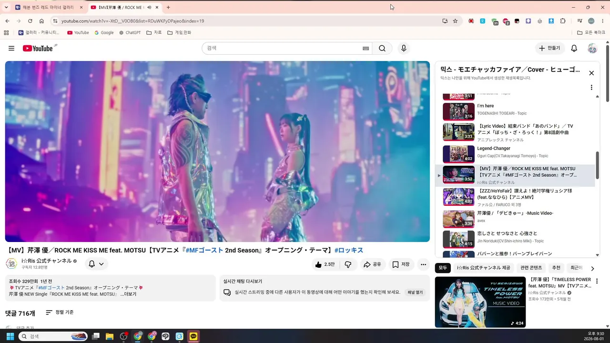Open the i☆Ris 公式チャンネル channel link

[x=47, y=261]
